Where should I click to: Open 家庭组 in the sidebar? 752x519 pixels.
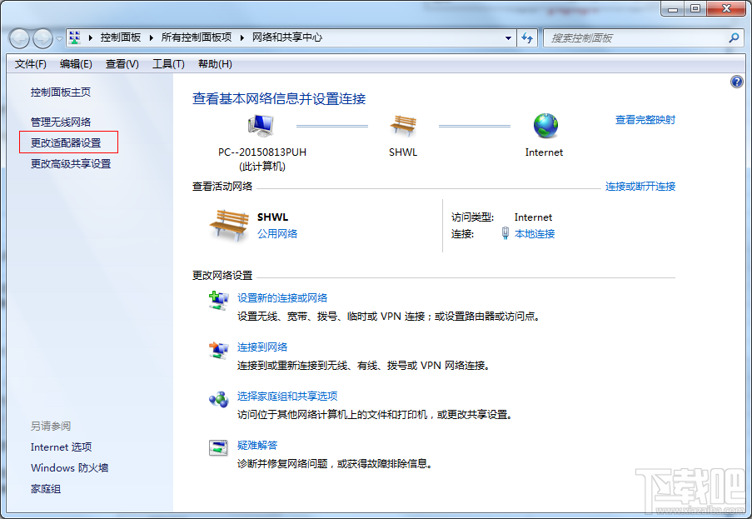46,489
